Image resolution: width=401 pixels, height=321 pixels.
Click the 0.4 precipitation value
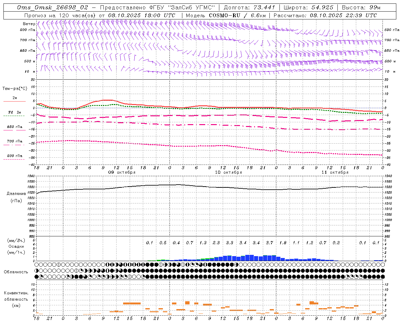176,243
